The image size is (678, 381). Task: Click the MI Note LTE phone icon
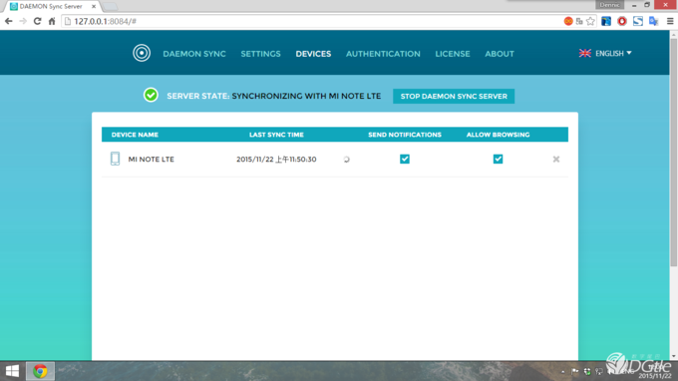point(115,159)
